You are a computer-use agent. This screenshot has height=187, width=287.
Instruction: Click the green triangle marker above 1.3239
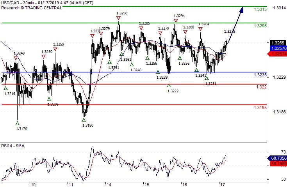click(x=158, y=72)
